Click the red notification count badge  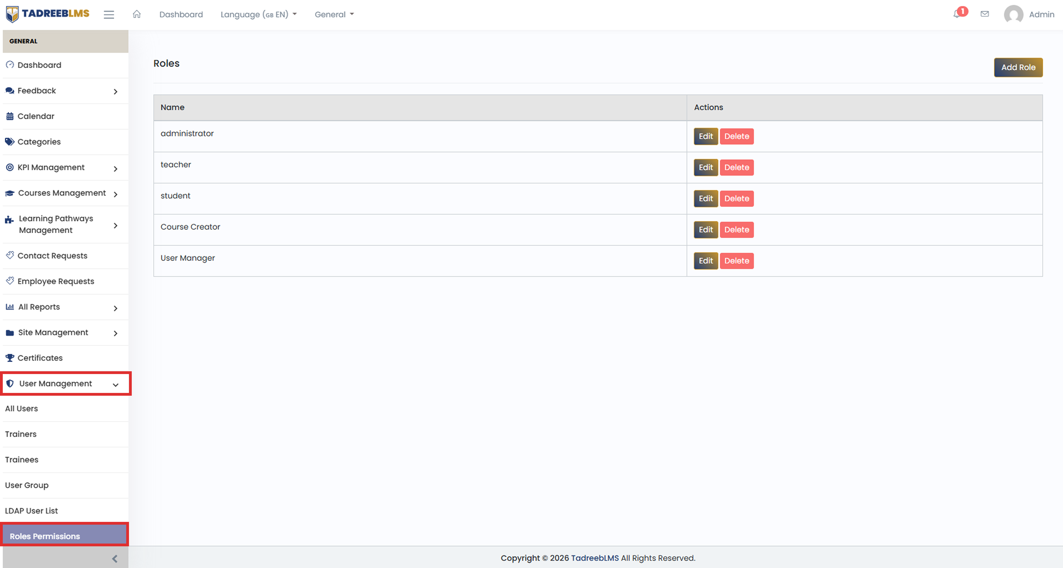[963, 11]
